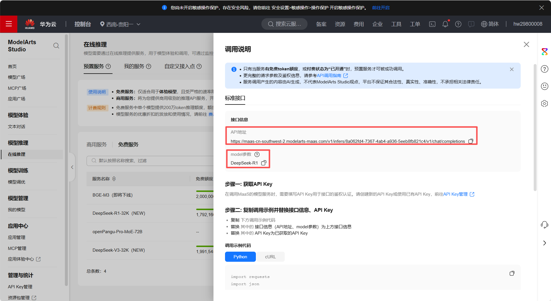551x301 pixels.
Task: Click help icon beside model参数
Action: coord(257,154)
